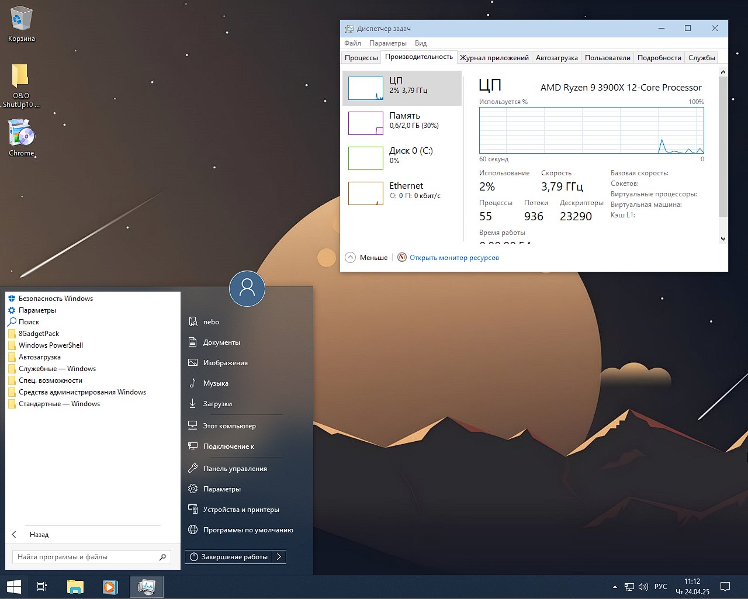Select the Ethernet performance item
The height and width of the screenshot is (599, 748).
point(402,193)
